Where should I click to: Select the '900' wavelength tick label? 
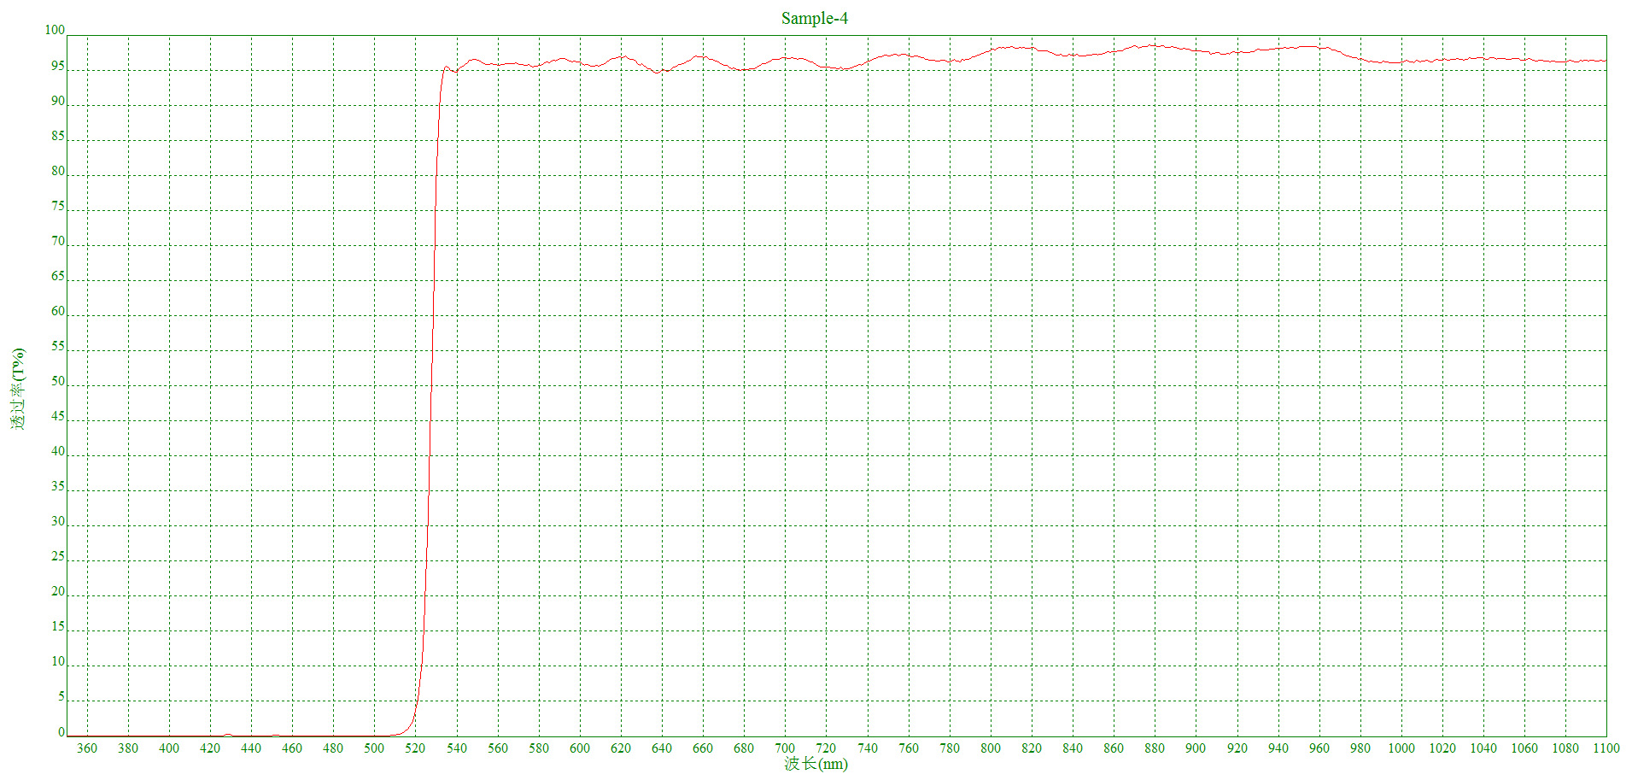click(x=1196, y=748)
